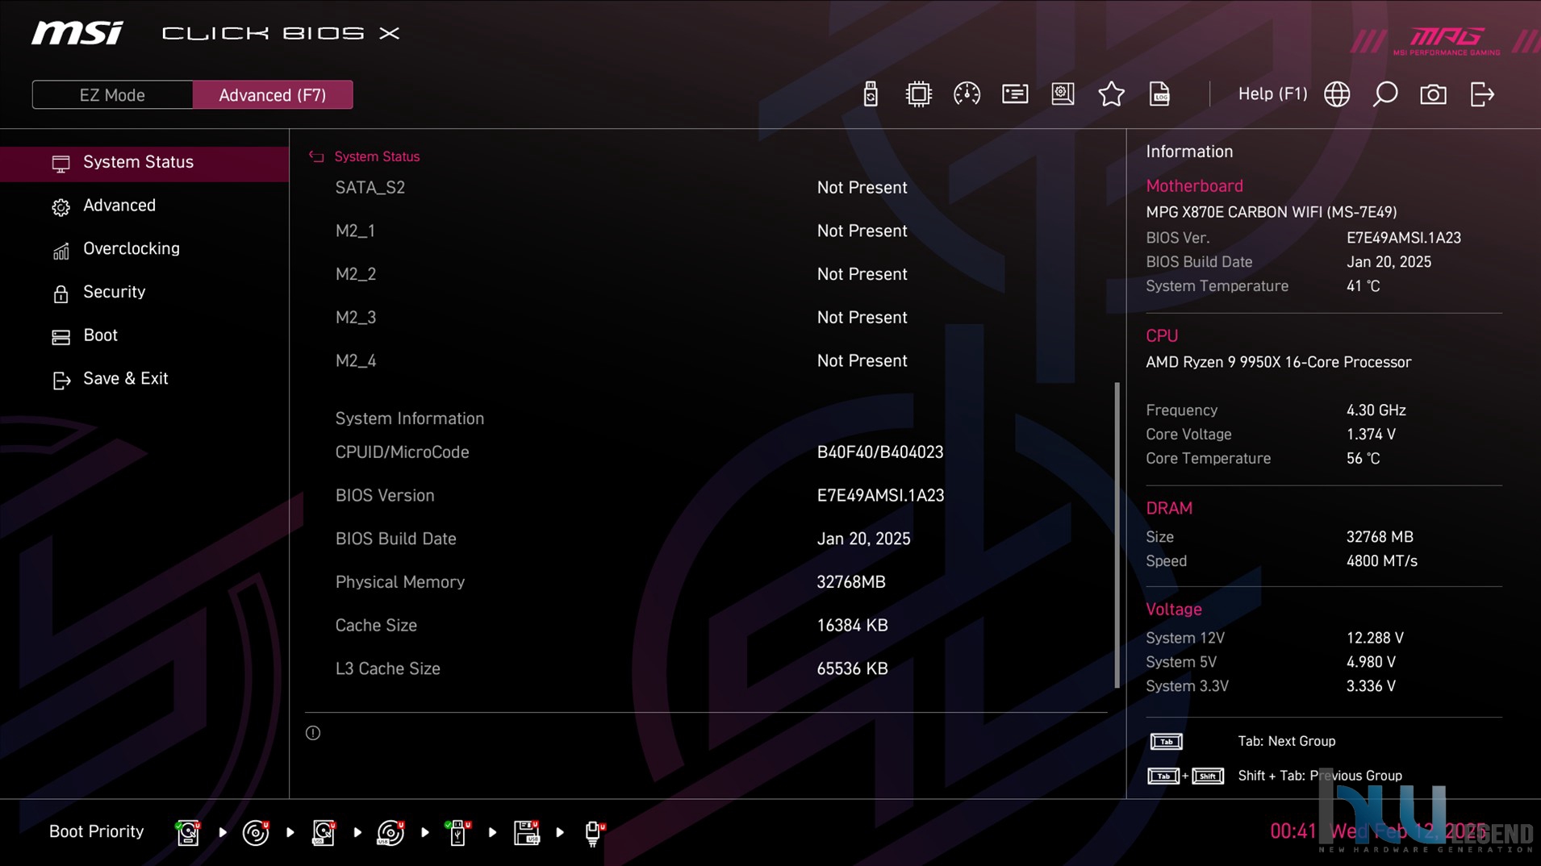Click the back arrow next to System Status
This screenshot has width=1541, height=866.
(316, 156)
